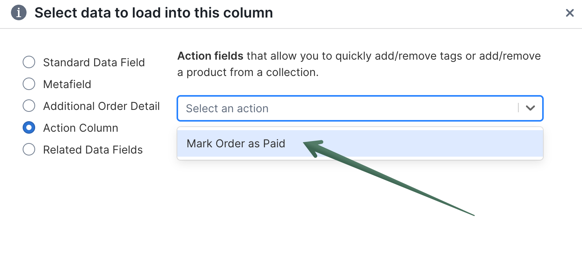Viewport: 582px width, 265px height.
Task: Click the "Metafield" label text
Action: [x=68, y=84]
